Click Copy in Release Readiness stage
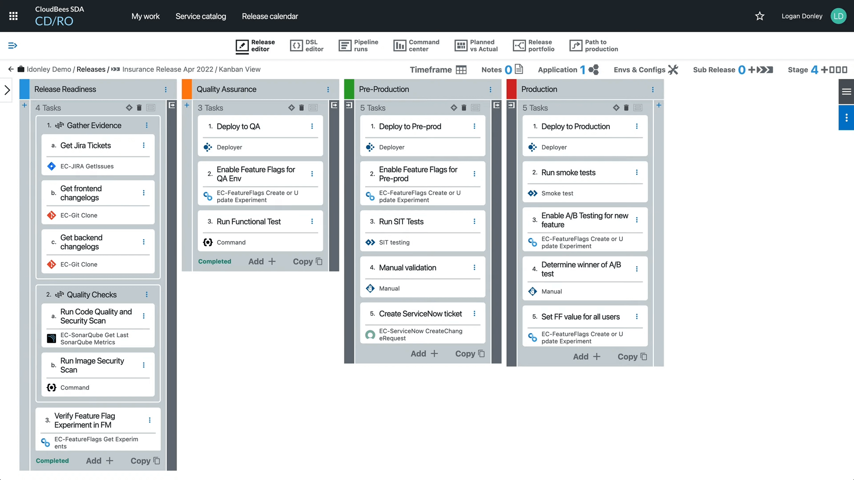This screenshot has width=854, height=480. point(145,461)
